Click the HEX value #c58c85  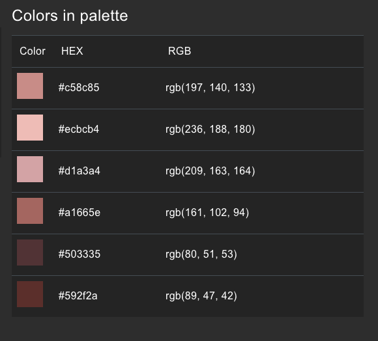point(79,87)
